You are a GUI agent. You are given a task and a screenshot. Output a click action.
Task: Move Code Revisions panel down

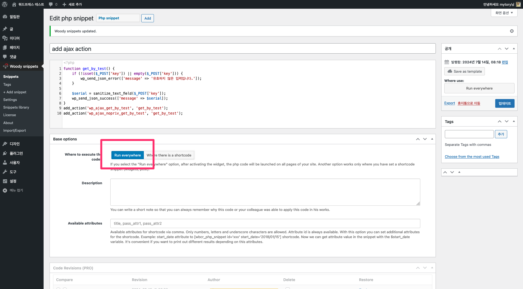click(425, 268)
